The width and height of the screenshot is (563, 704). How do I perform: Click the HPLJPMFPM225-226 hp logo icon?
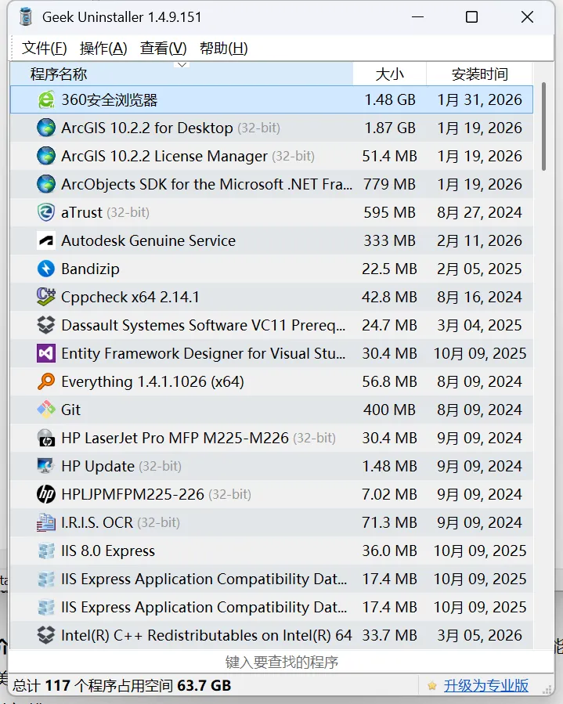tap(45, 494)
